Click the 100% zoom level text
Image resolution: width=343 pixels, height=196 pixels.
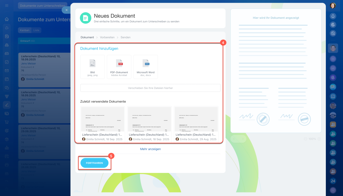[312, 139]
